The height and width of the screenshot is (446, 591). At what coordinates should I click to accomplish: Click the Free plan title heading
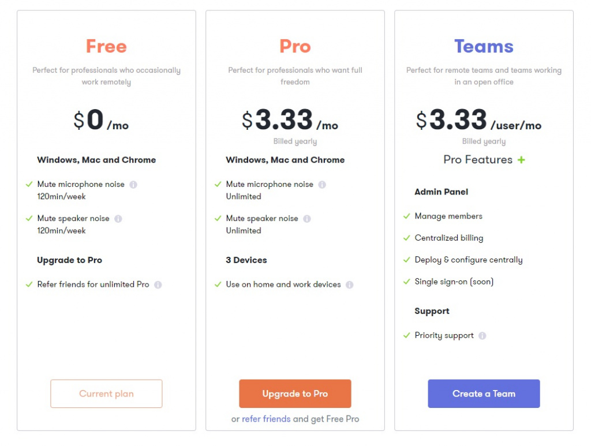tap(106, 46)
